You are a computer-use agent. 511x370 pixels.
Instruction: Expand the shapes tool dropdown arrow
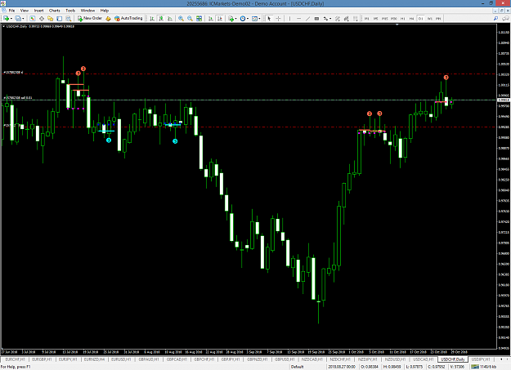click(x=330, y=19)
